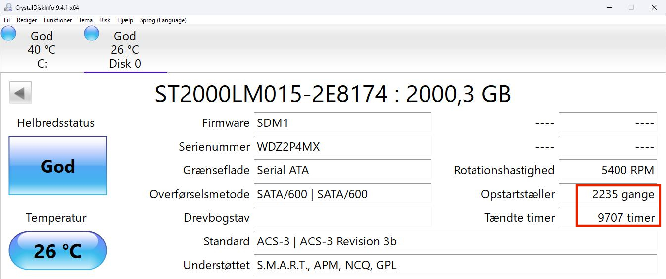The height and width of the screenshot is (279, 666).
Task: Open the Fil menu
Action: (7, 20)
